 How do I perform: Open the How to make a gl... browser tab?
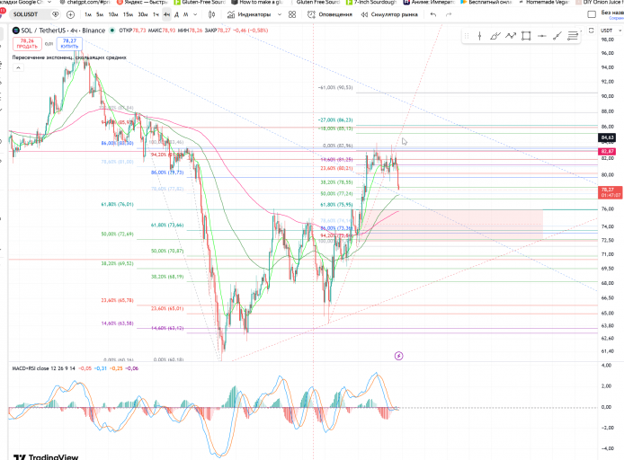(x=256, y=3)
